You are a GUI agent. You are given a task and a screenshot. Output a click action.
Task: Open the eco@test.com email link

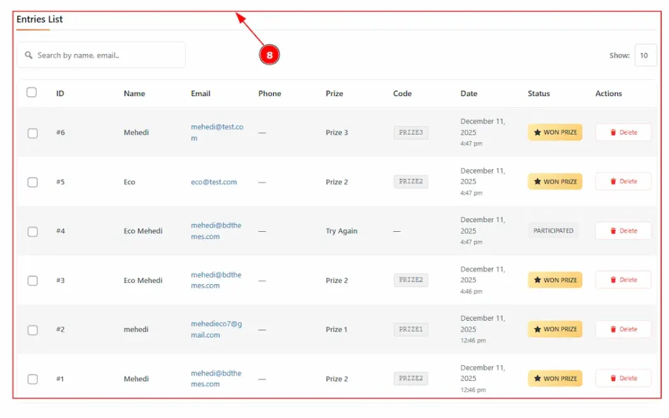(214, 182)
